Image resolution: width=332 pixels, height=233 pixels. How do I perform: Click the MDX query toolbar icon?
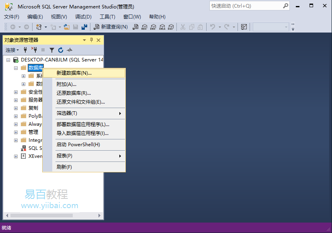144,27
